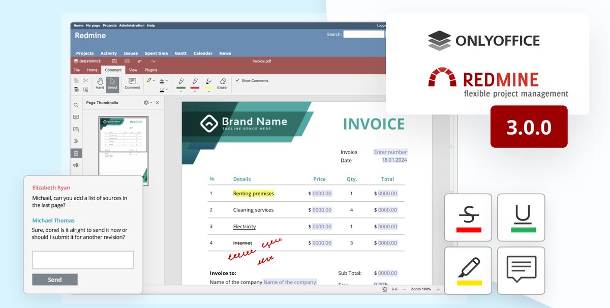Viewport: 610px width, 308px height.
Task: Expand the strikethrough color dropdown arrow
Action: coord(167,80)
